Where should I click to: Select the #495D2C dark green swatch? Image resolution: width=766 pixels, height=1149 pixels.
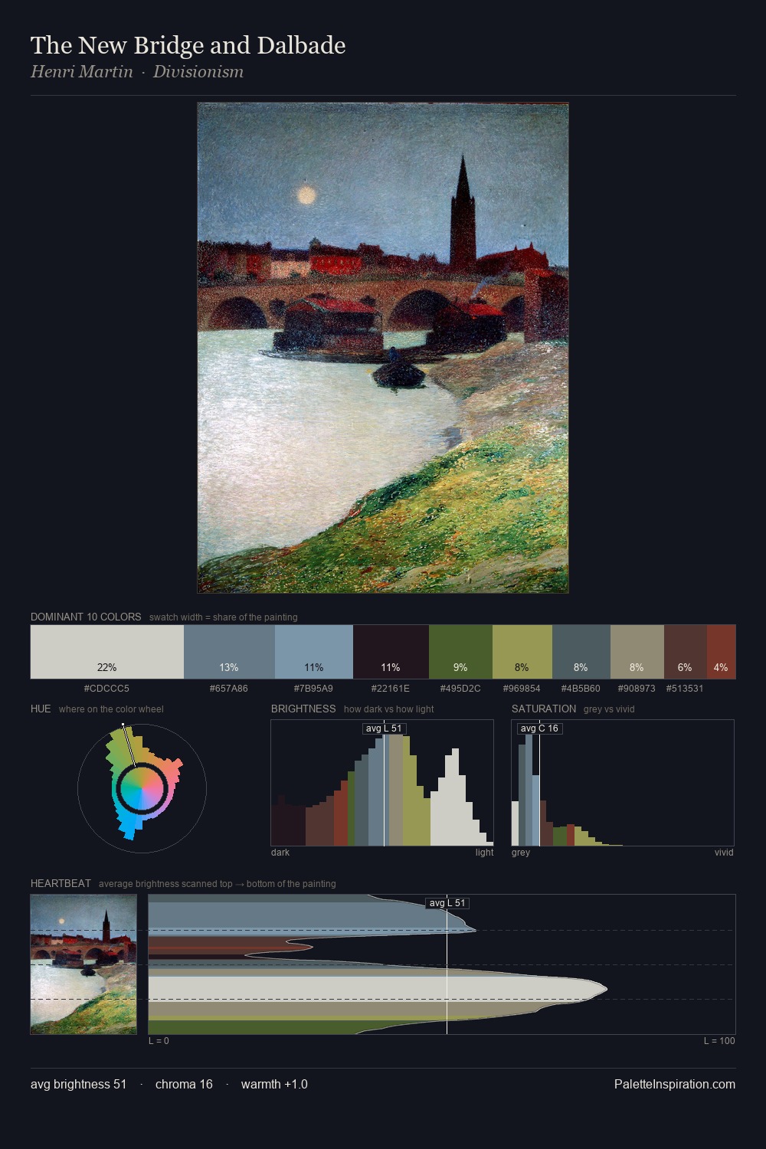pos(460,652)
